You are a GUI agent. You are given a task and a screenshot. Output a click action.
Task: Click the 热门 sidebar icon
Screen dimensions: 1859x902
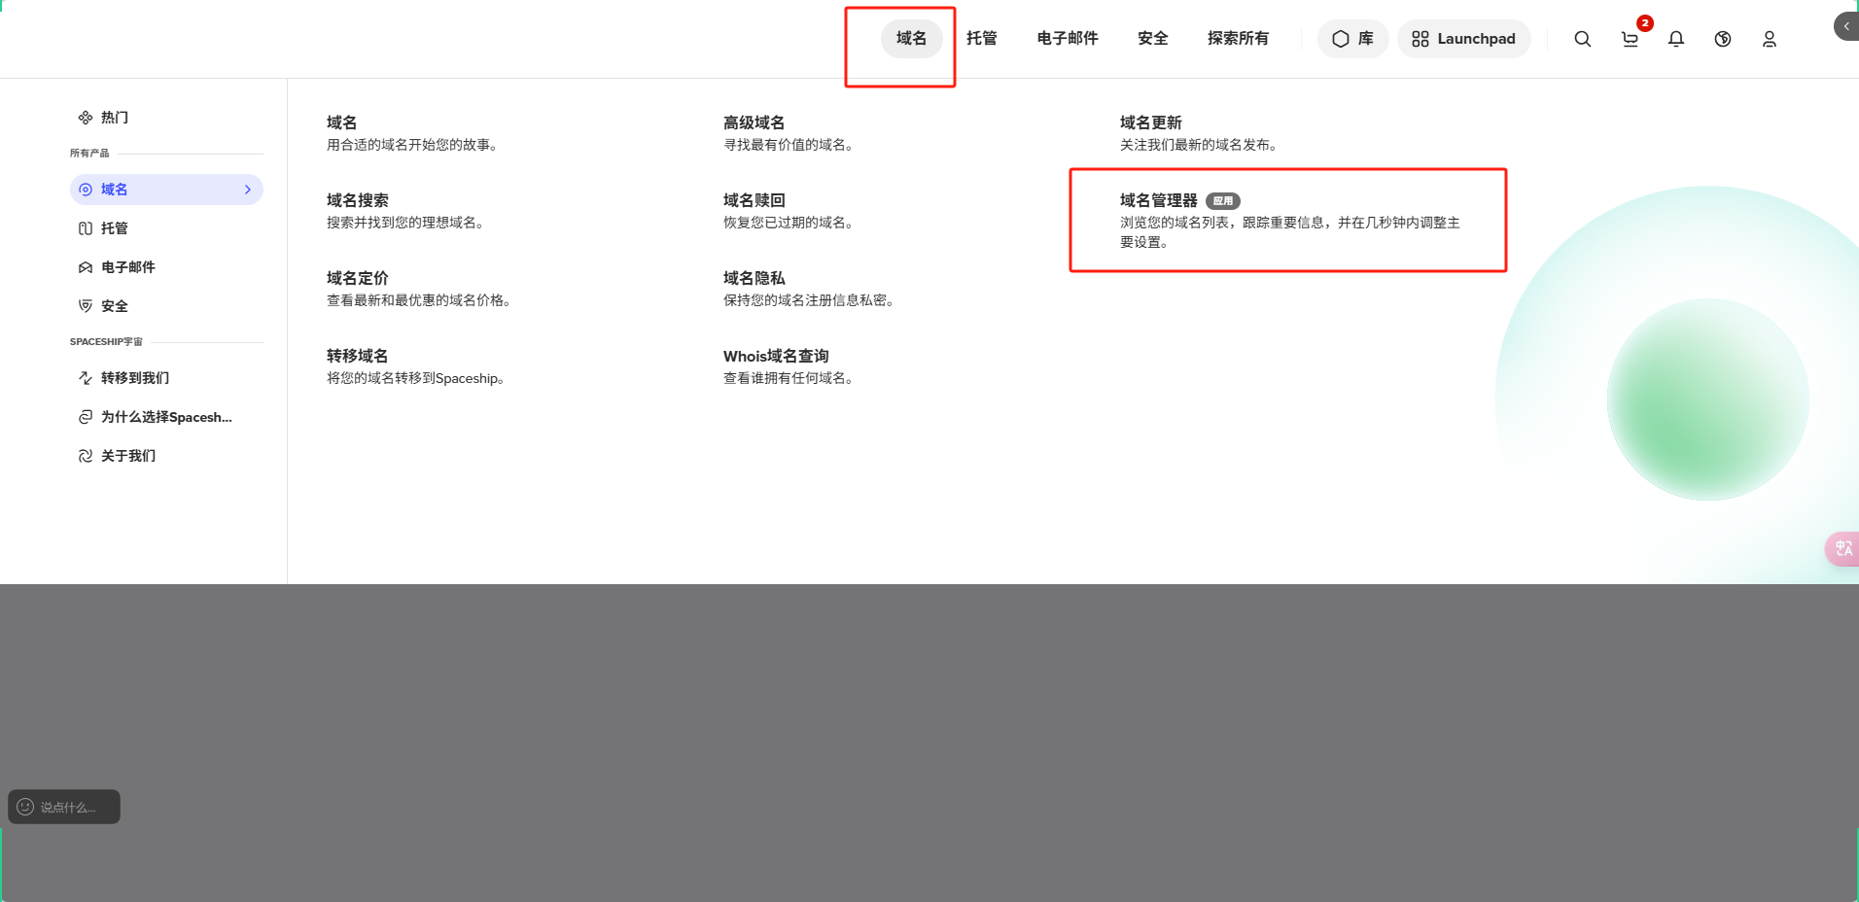coord(86,118)
